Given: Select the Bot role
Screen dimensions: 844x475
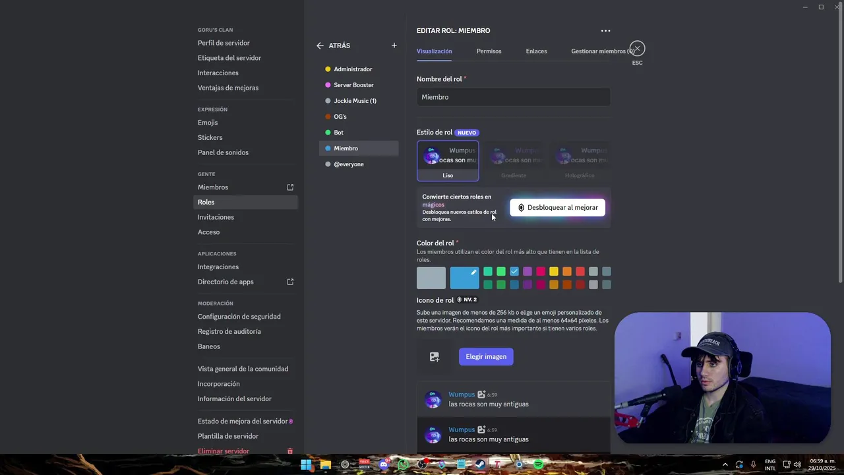Looking at the screenshot, I should point(359,133).
